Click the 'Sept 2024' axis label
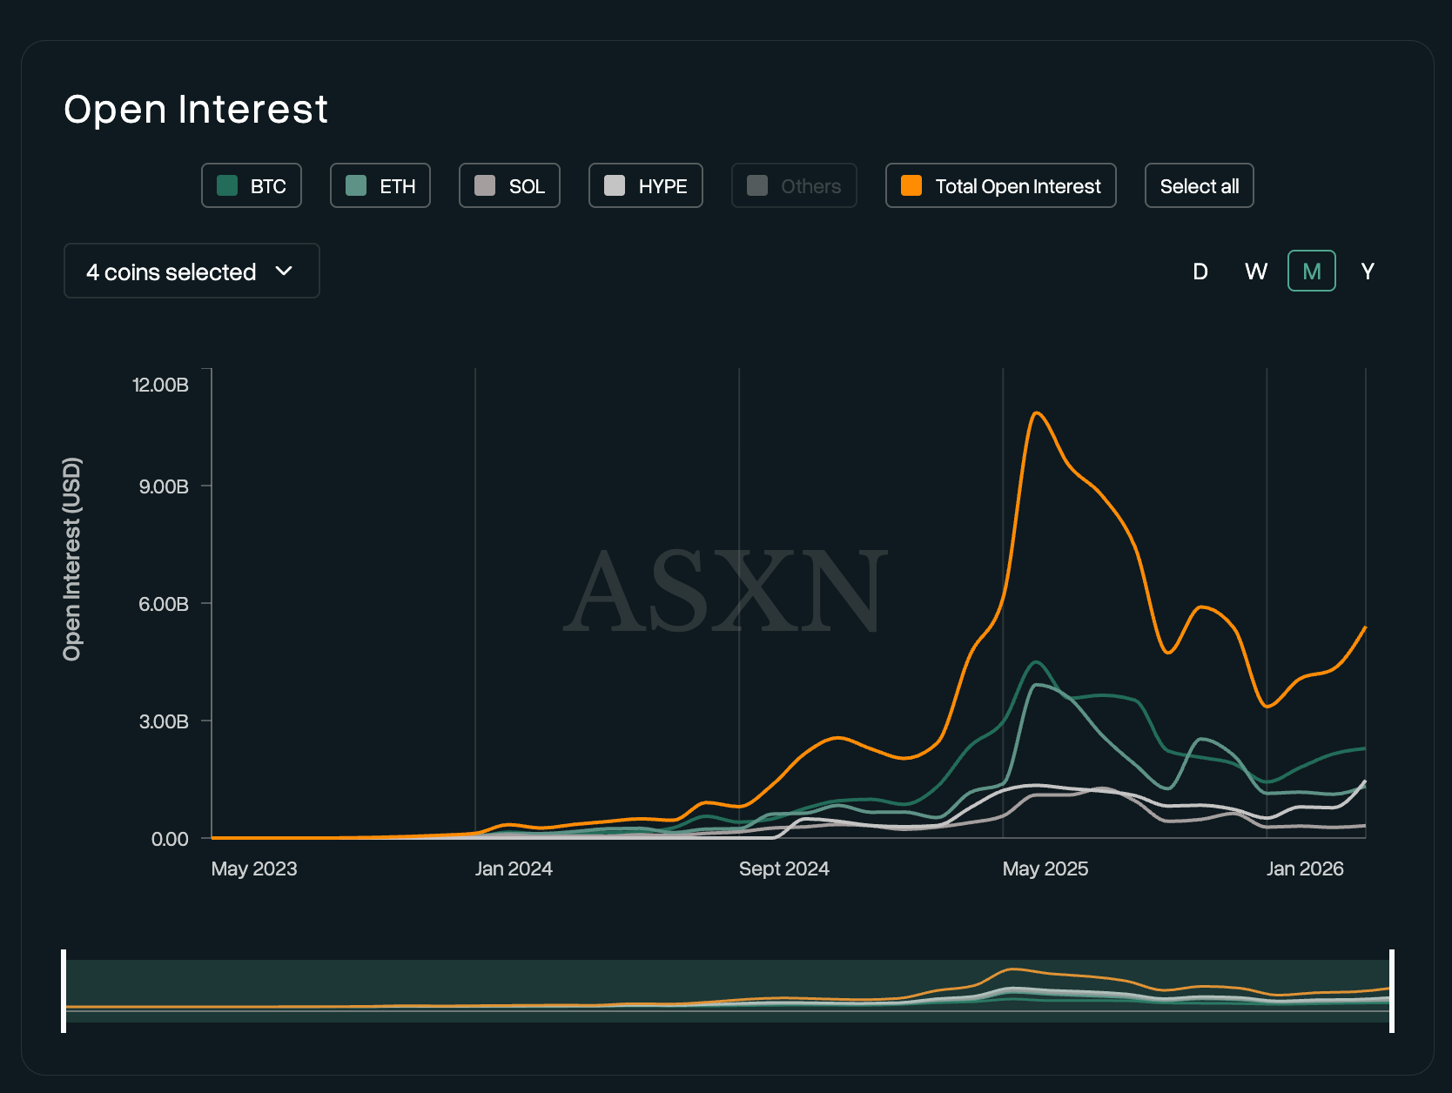This screenshot has height=1093, width=1452. click(783, 868)
